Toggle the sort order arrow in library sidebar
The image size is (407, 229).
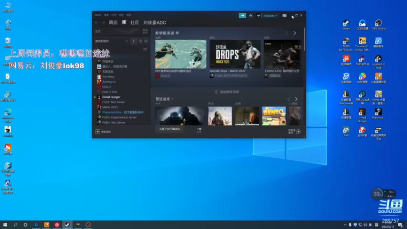(x=134, y=41)
